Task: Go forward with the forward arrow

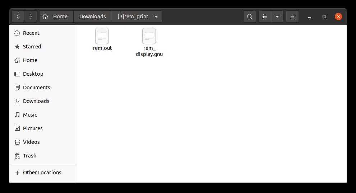Action: (x=31, y=17)
